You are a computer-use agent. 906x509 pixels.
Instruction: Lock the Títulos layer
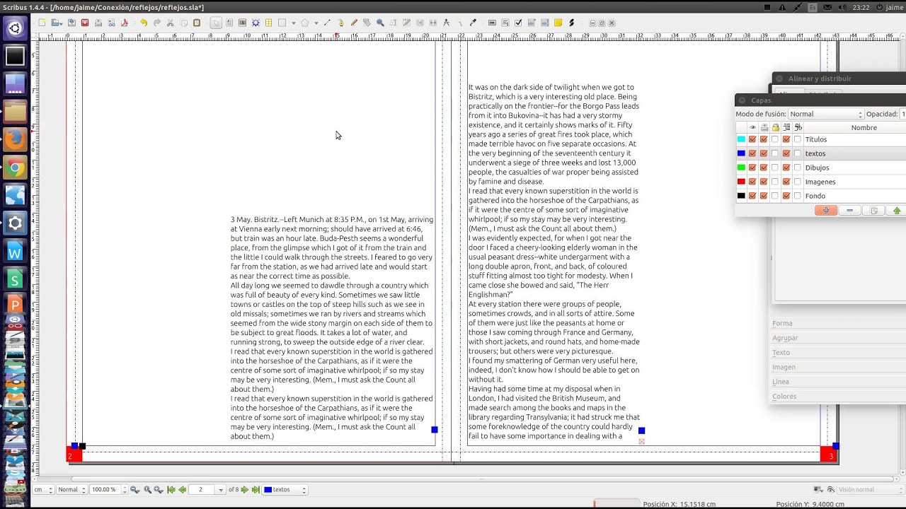775,139
